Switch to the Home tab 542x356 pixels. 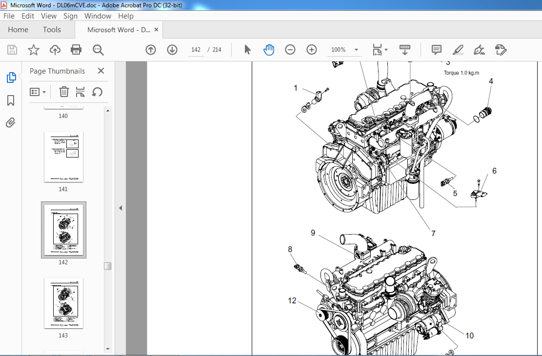click(x=18, y=30)
